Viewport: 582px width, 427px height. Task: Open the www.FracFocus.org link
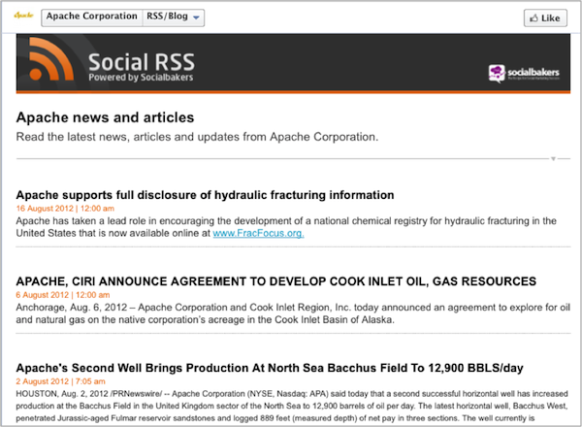click(x=258, y=233)
